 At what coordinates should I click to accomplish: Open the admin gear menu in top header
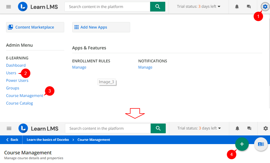pos(265,7)
